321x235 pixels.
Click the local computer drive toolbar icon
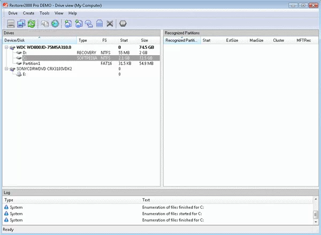click(11, 24)
